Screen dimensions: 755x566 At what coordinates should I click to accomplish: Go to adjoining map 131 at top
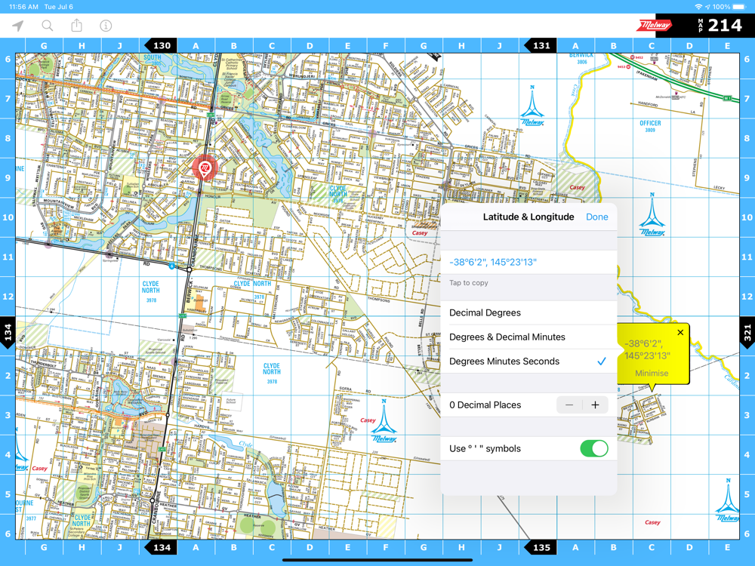pos(541,46)
